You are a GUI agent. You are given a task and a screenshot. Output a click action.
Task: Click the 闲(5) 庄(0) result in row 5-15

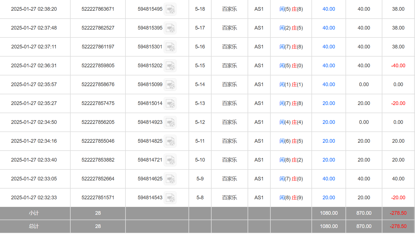[x=291, y=66]
